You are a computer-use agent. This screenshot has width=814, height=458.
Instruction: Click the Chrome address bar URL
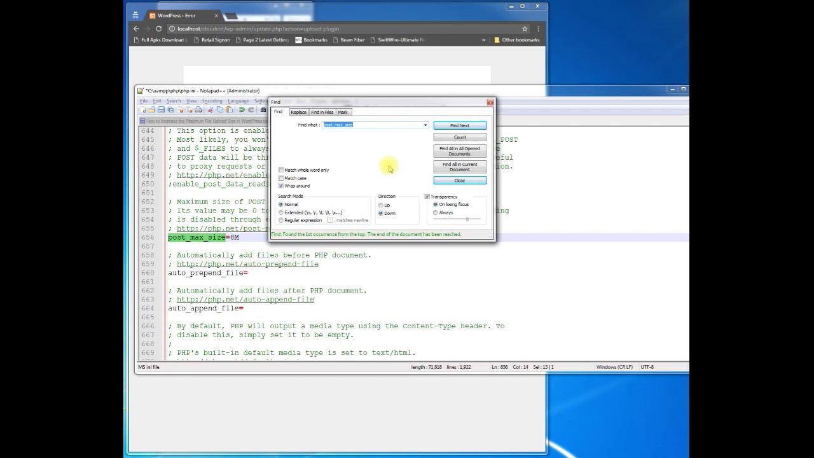258,29
